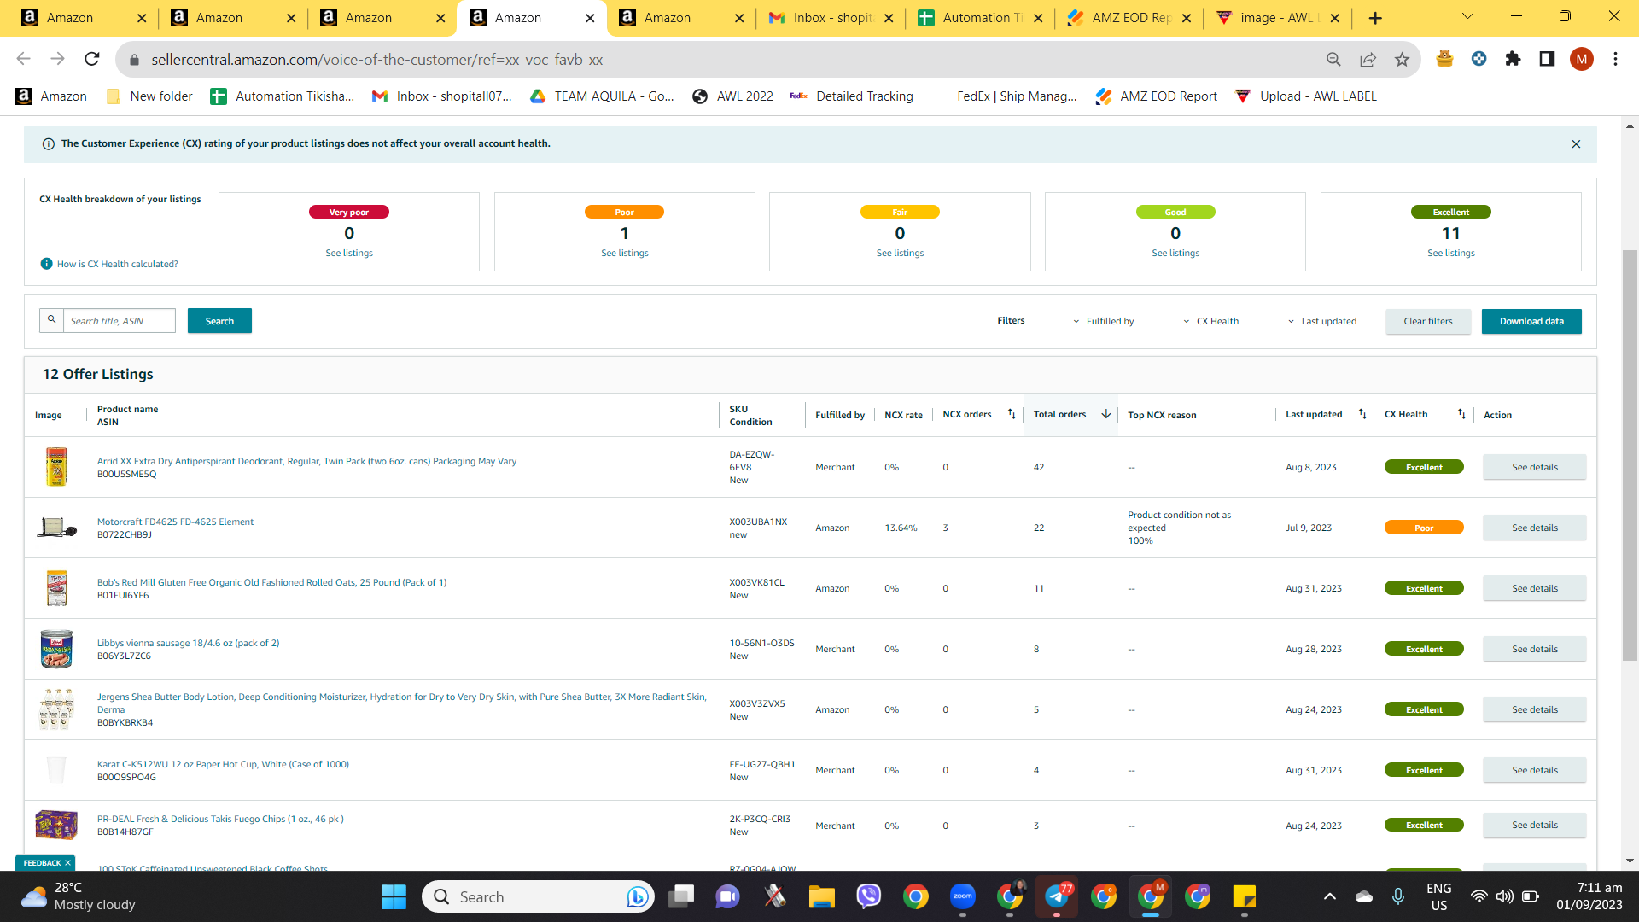See listings under Poor rating
The image size is (1639, 922).
[x=625, y=253]
